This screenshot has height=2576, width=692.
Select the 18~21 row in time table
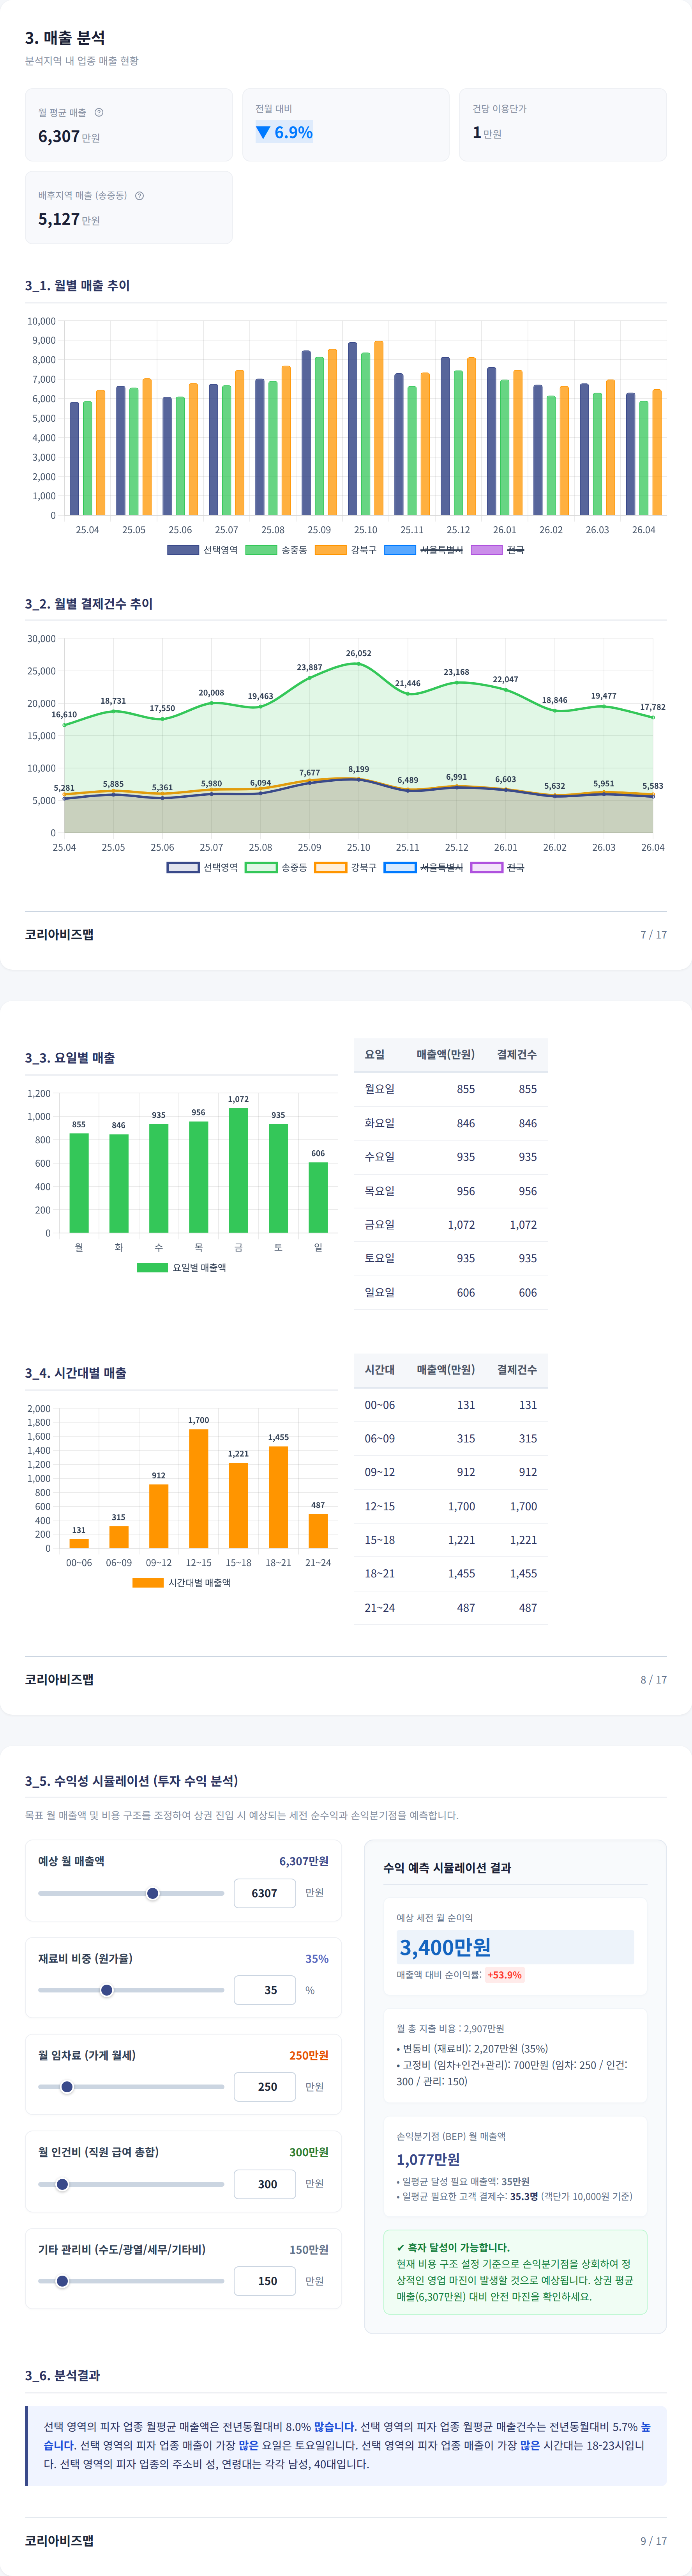[450, 1573]
